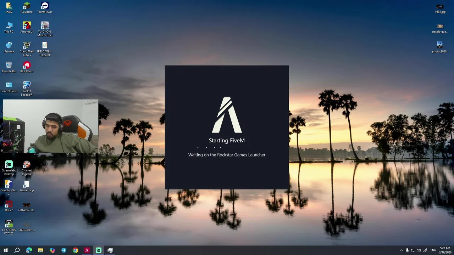The height and width of the screenshot is (255, 454).
Task: Open Microsoft Edge from the taskbar
Action: point(29,250)
